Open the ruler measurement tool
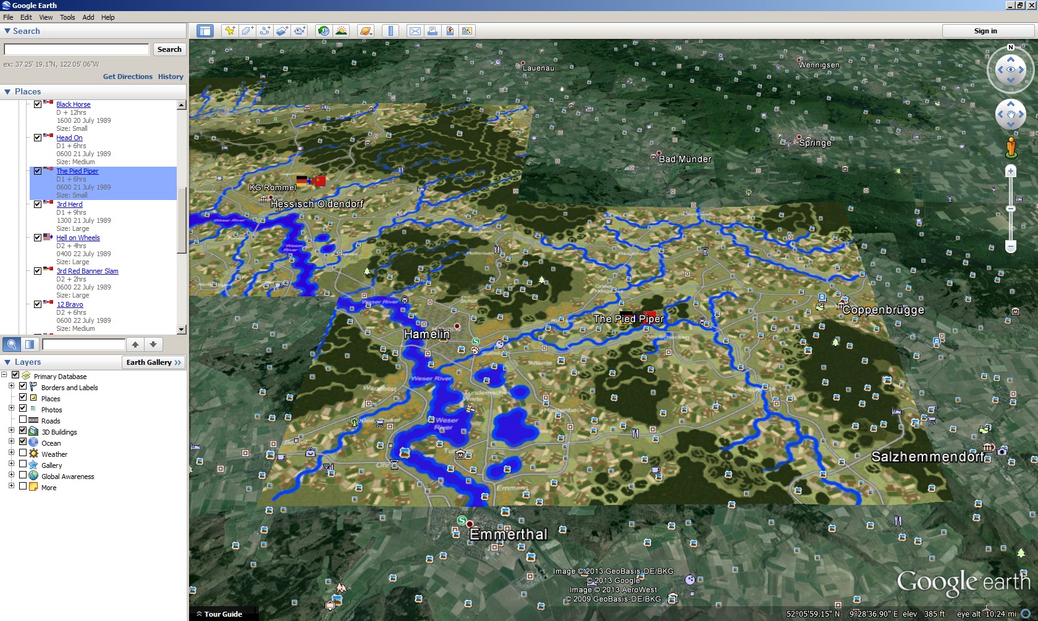 pos(390,31)
